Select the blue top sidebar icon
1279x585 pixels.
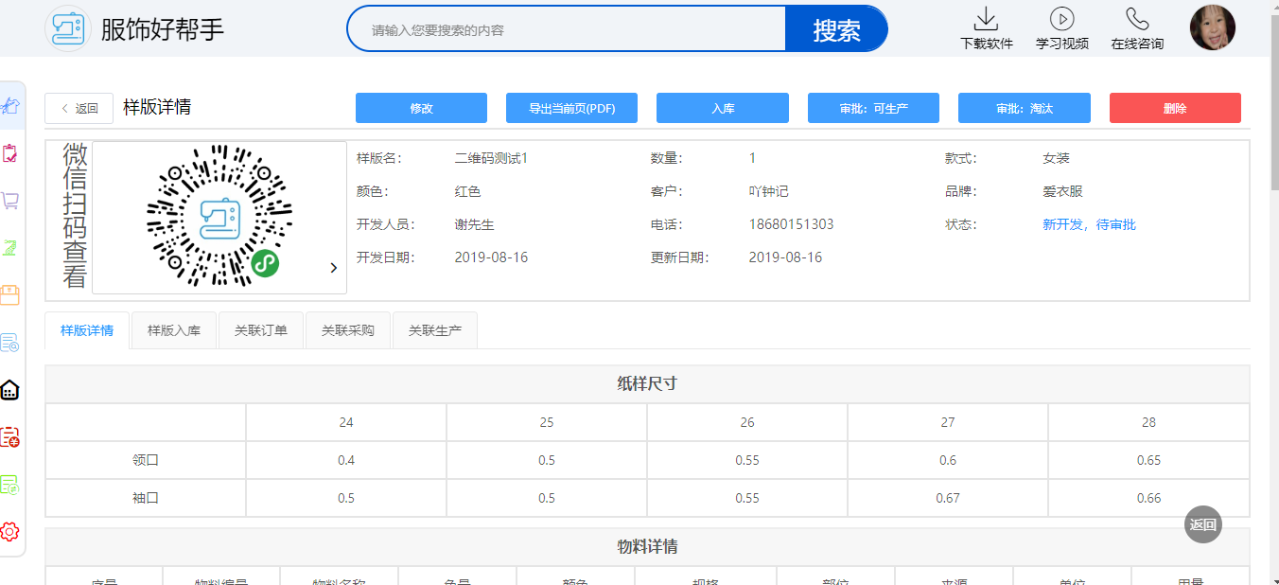tap(10, 105)
